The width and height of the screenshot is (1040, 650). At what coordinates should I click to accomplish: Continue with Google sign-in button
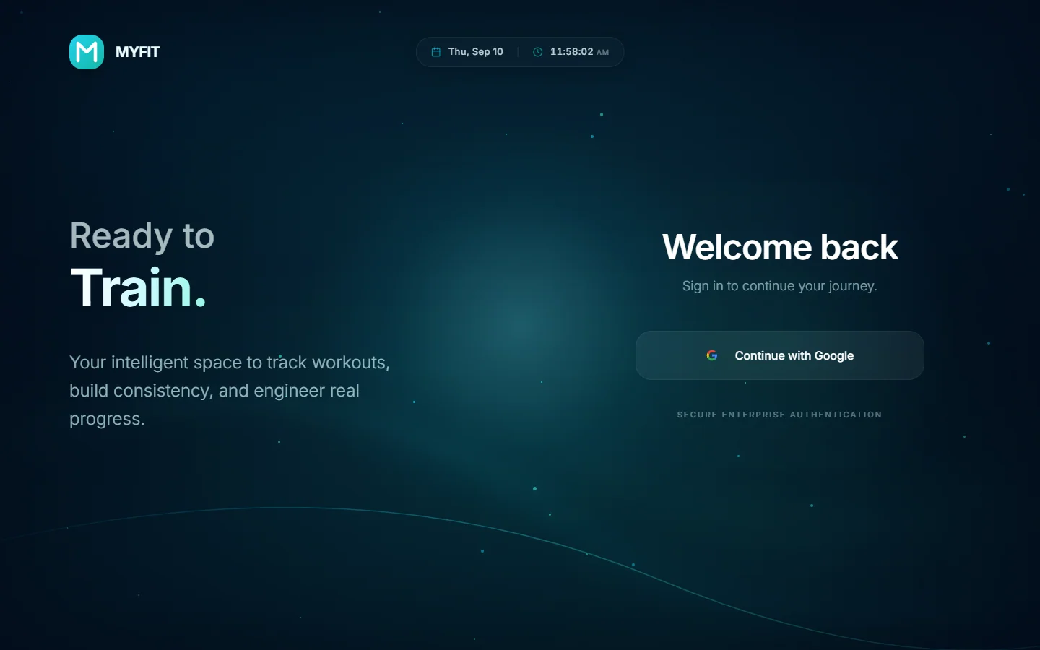[x=780, y=355]
